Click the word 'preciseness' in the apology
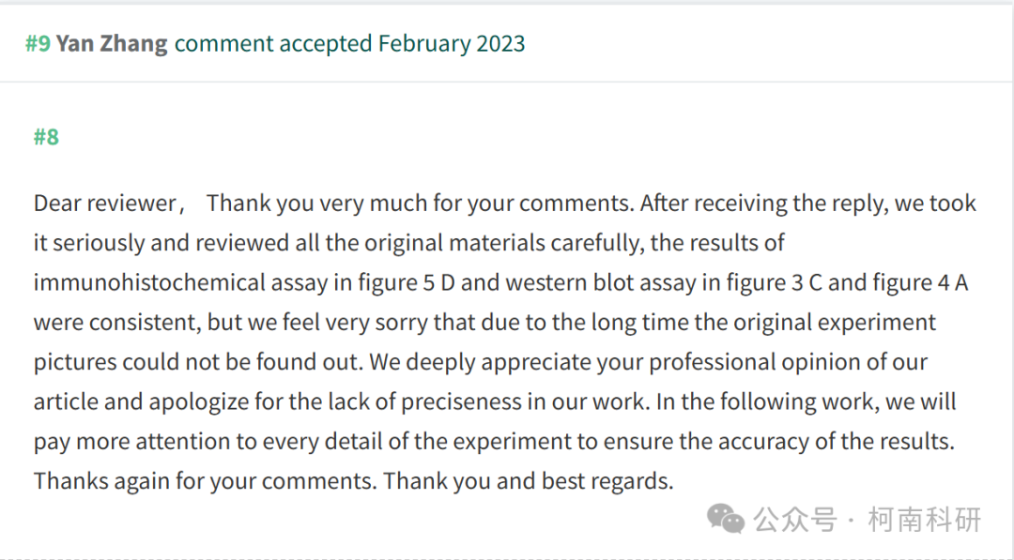 coord(461,401)
